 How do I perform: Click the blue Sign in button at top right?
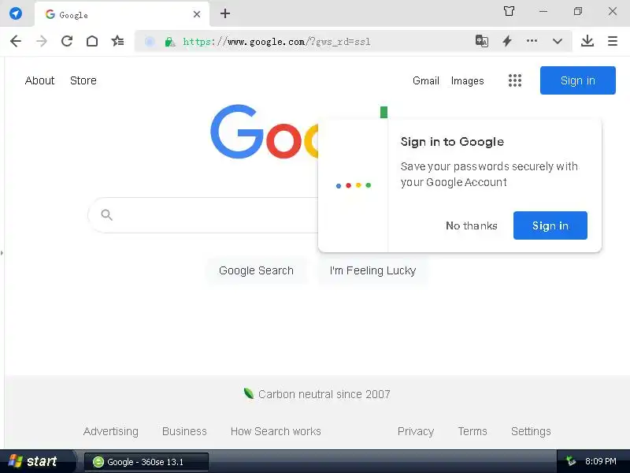(x=578, y=80)
